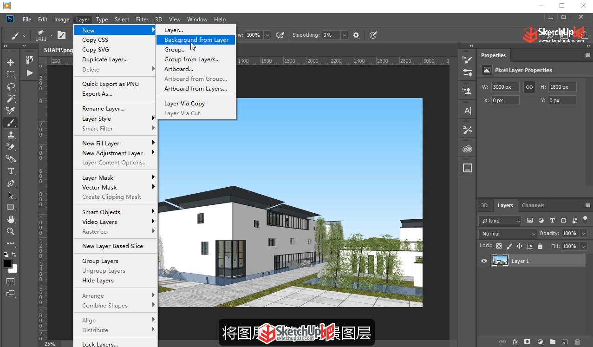The image size is (593, 347).
Task: Switch to the 3D tab
Action: pyautogui.click(x=484, y=205)
